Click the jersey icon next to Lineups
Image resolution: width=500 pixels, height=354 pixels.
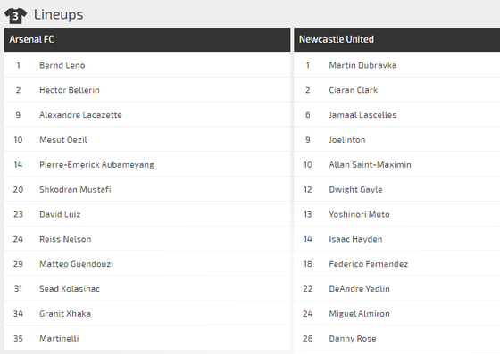coord(15,15)
